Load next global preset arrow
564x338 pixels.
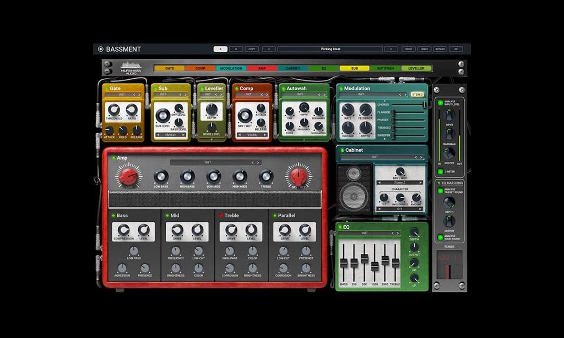391,49
